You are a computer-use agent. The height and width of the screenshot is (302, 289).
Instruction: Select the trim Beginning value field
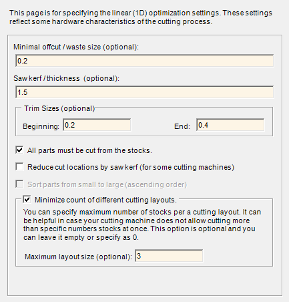pos(97,125)
